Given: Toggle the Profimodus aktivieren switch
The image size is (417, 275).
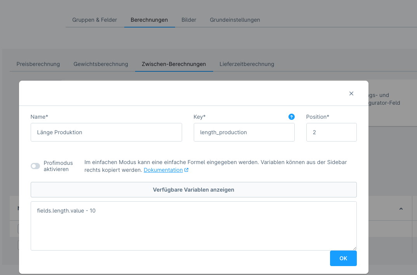Looking at the screenshot, I should point(35,166).
